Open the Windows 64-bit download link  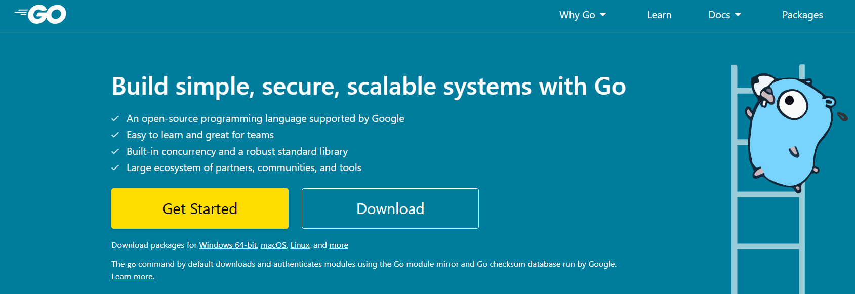pos(228,245)
